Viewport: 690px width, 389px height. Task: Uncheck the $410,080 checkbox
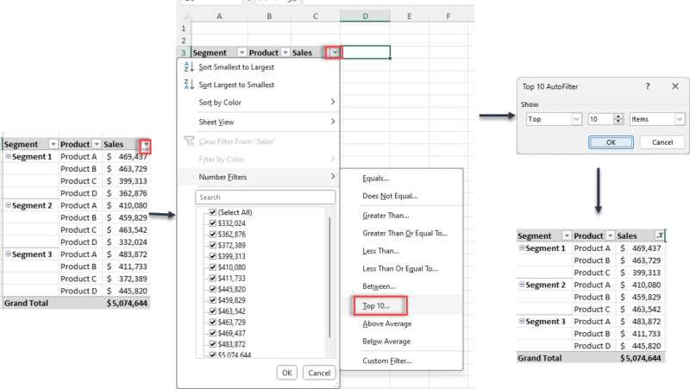tap(213, 267)
